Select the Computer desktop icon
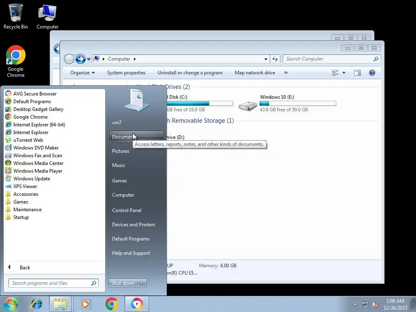 click(48, 16)
